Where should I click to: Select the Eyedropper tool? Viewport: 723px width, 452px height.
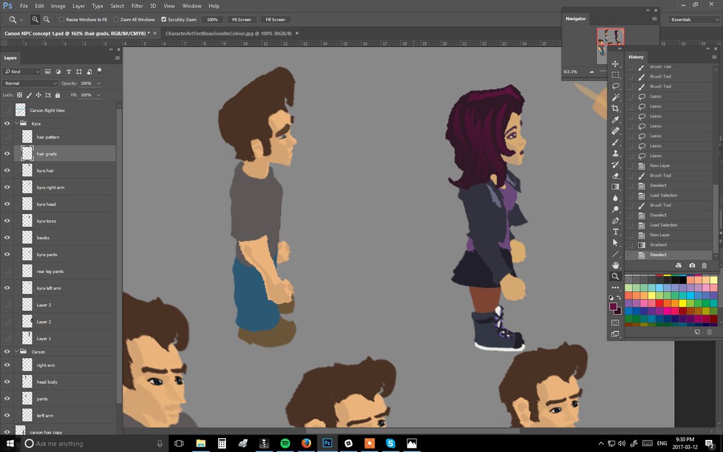(x=615, y=120)
